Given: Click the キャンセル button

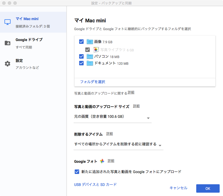Looking at the screenshot, I should tap(178, 188).
